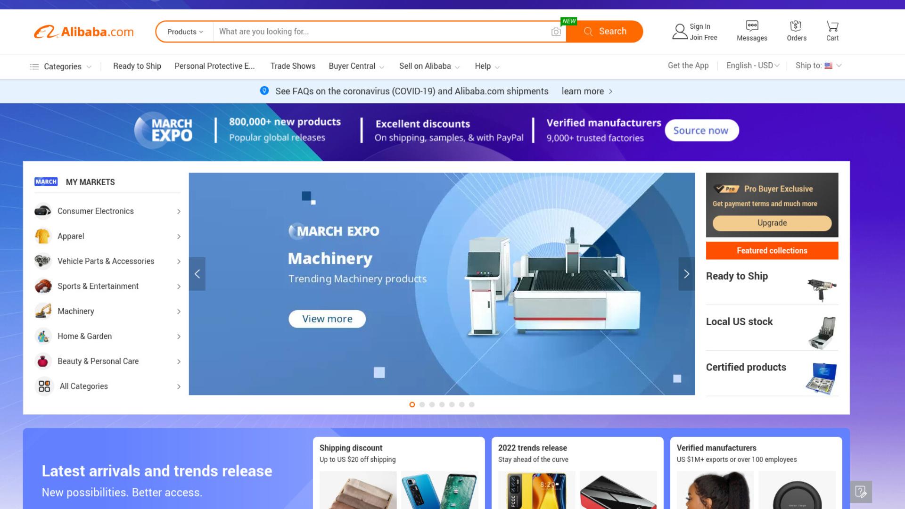Viewport: 905px width, 509px height.
Task: Select the first carousel indicator dot
Action: click(412, 404)
